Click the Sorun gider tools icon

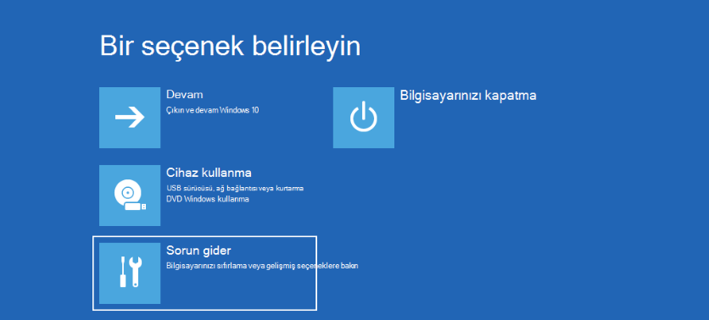130,273
